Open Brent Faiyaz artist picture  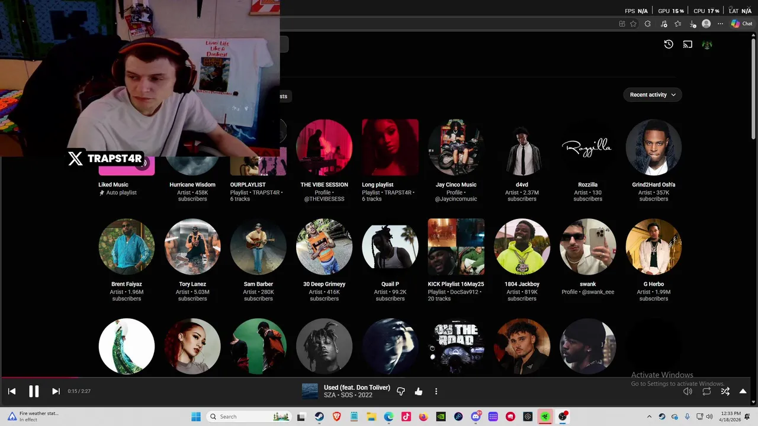(126, 247)
